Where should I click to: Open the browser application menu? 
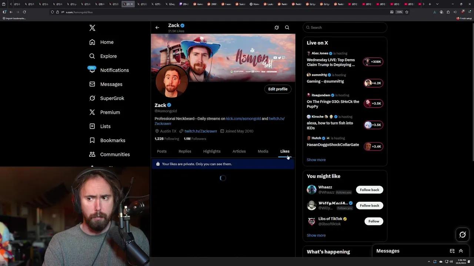point(469,12)
